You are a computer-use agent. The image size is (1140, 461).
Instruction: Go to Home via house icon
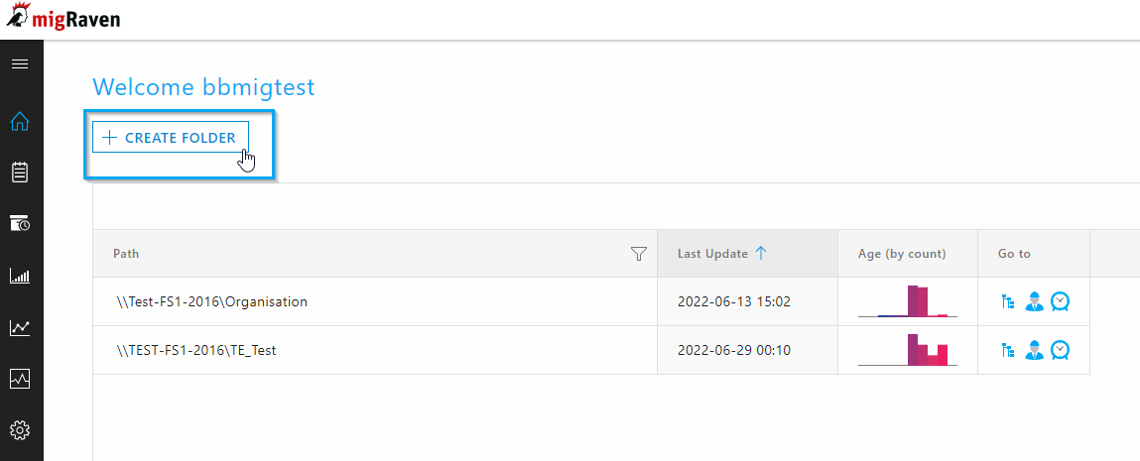coord(20,121)
